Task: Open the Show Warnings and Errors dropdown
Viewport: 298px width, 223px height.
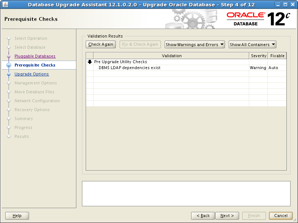Action: click(x=194, y=45)
